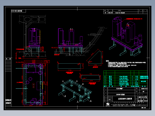Click the drawing number box at the sheet's top-left corner
Image resolution: width=155 pixels, height=116 pixels.
pyautogui.click(x=18, y=11)
